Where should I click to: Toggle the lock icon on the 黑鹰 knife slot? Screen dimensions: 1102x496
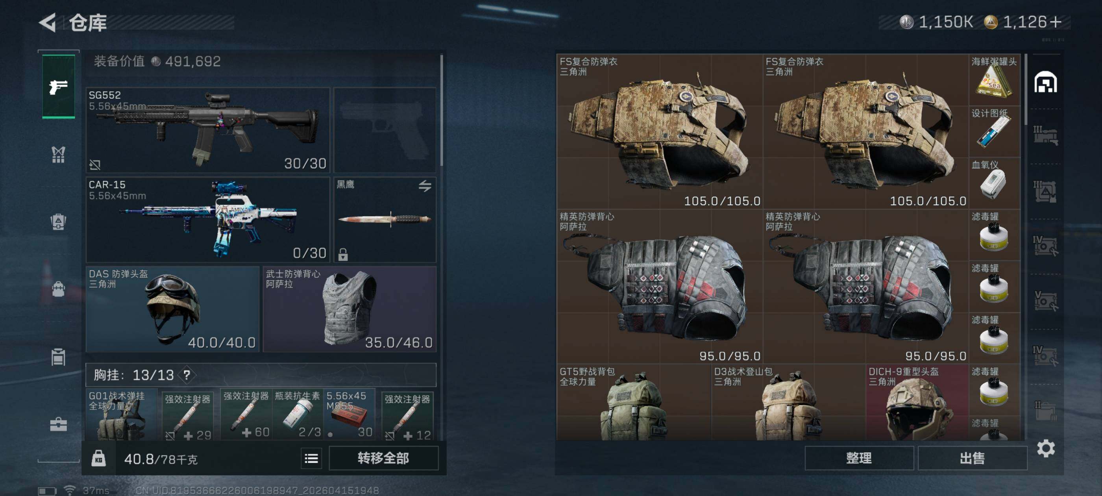(343, 254)
